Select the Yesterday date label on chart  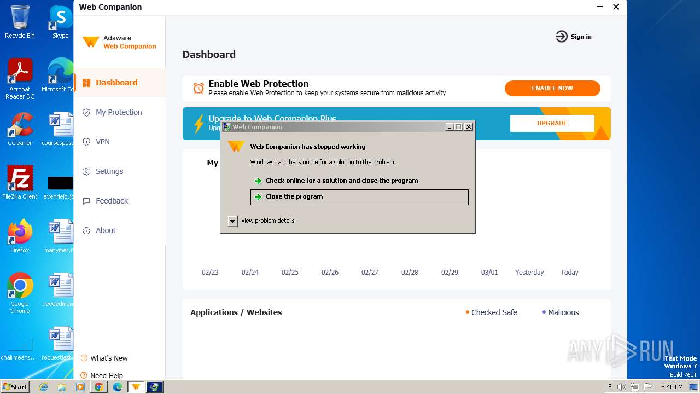pyautogui.click(x=529, y=272)
